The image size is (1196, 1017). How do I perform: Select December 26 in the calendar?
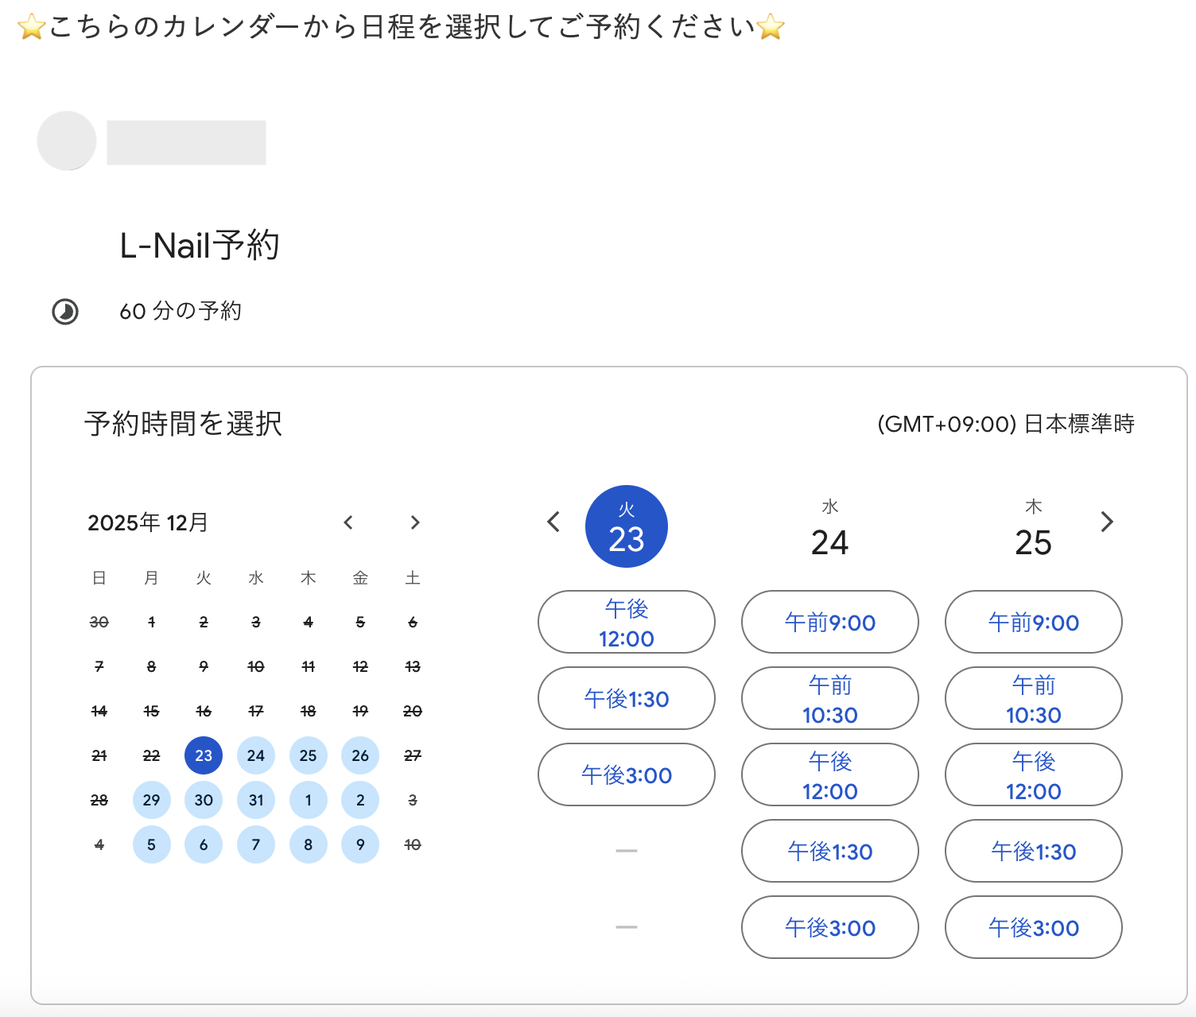[x=360, y=755]
